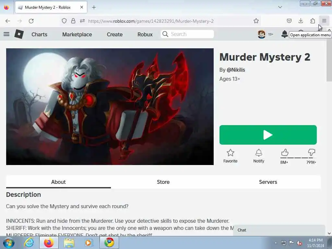This screenshot has height=249, width=332.
Task: Click the like/dislike vote ratio bar
Action: pos(298,158)
